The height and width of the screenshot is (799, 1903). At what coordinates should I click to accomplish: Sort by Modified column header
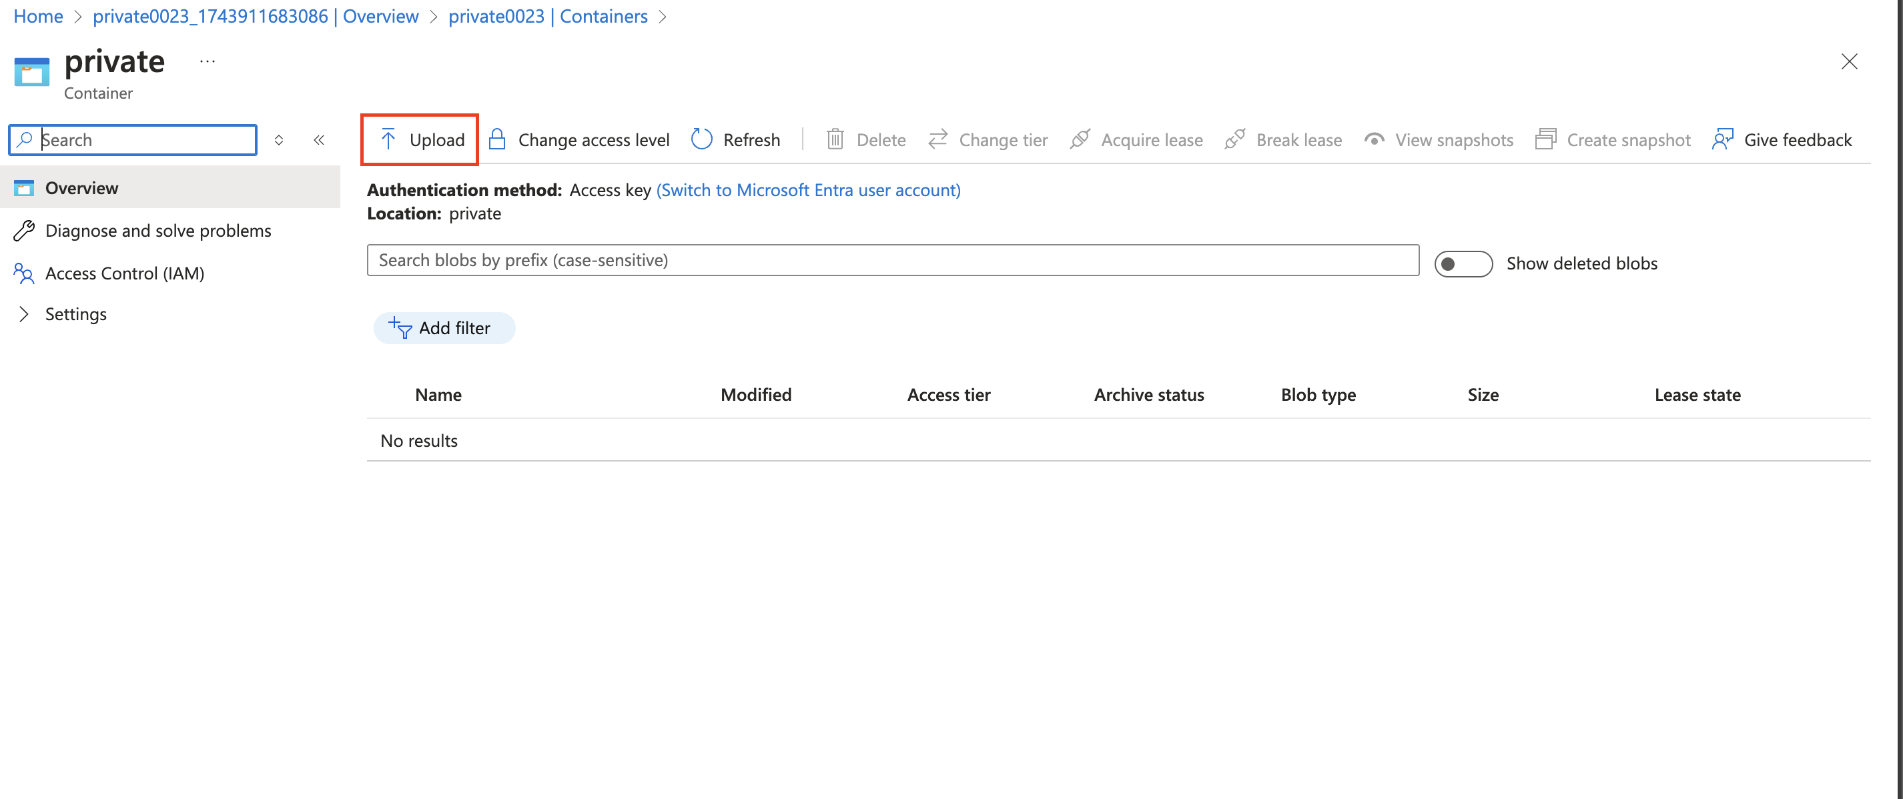pos(756,395)
